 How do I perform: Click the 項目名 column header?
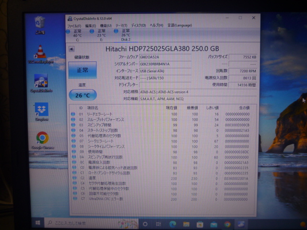tap(93, 108)
